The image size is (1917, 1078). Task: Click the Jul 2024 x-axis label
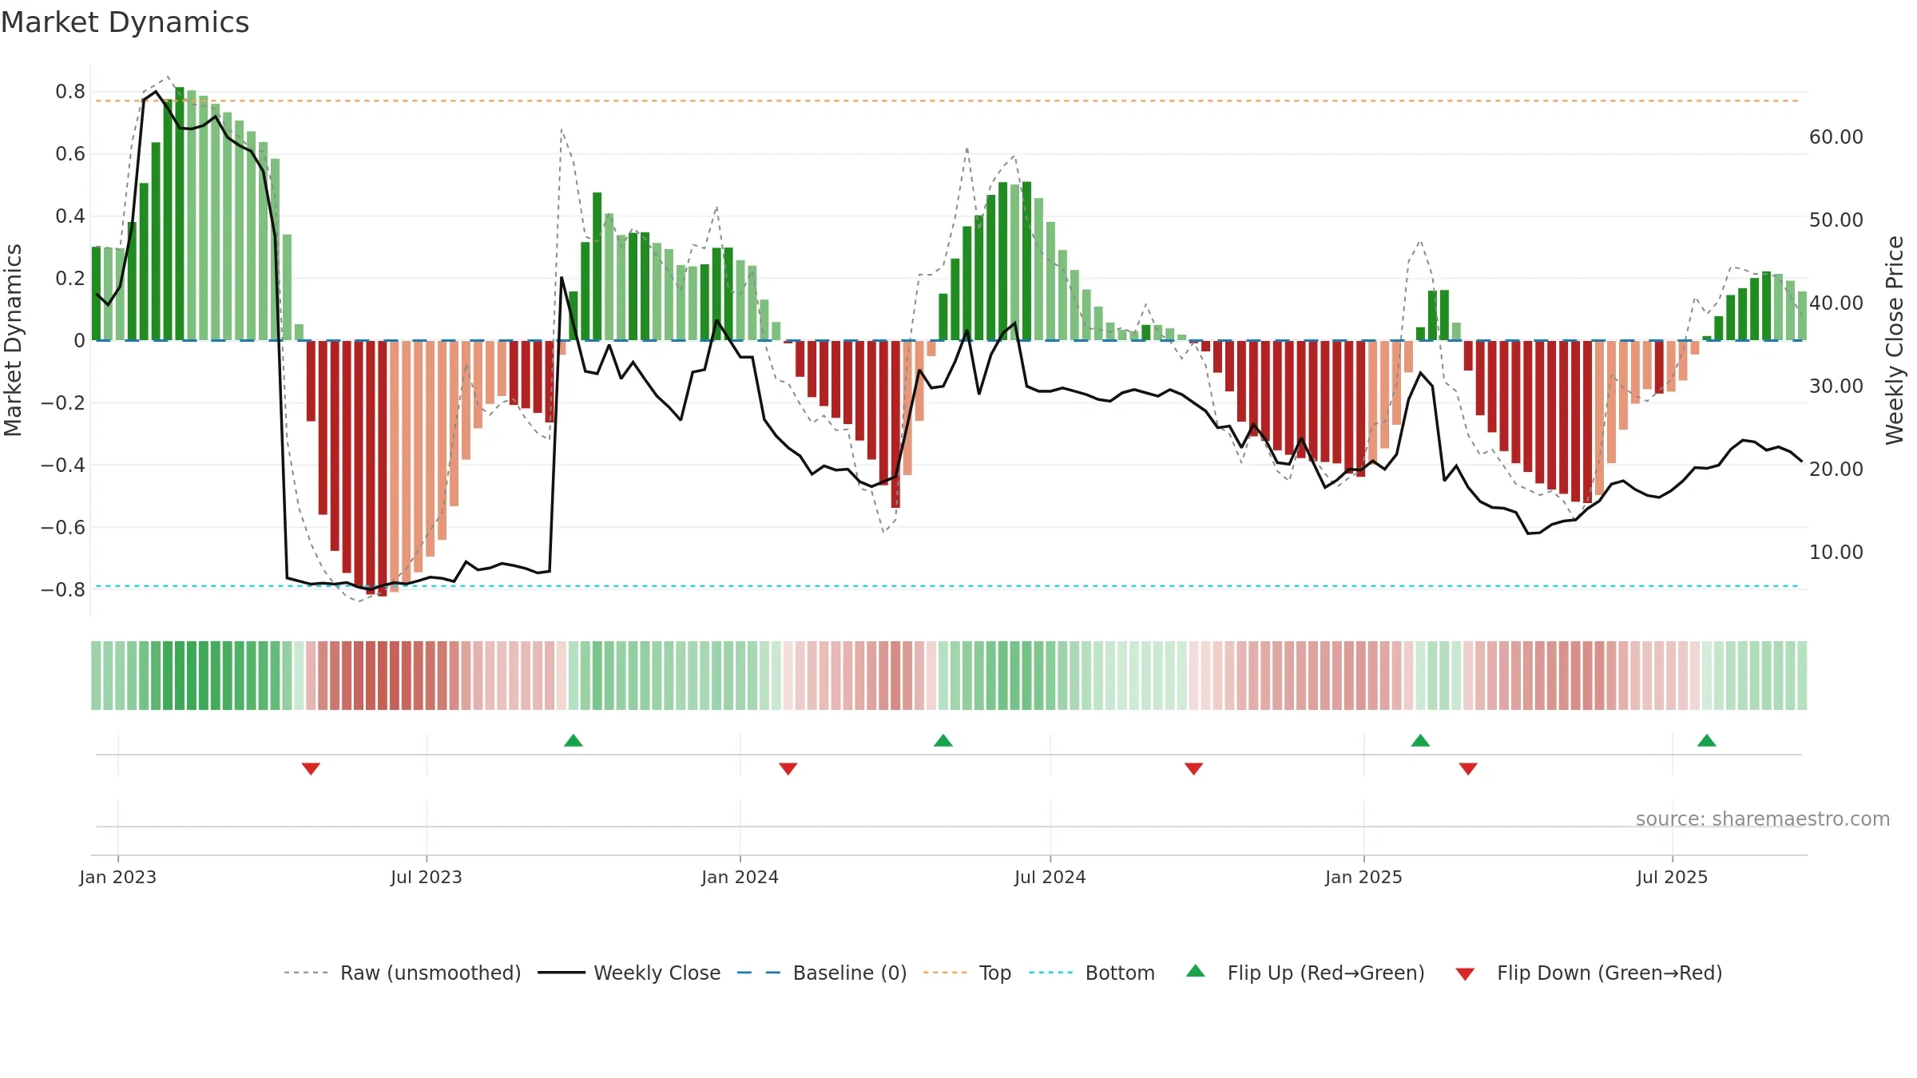[x=1050, y=877]
